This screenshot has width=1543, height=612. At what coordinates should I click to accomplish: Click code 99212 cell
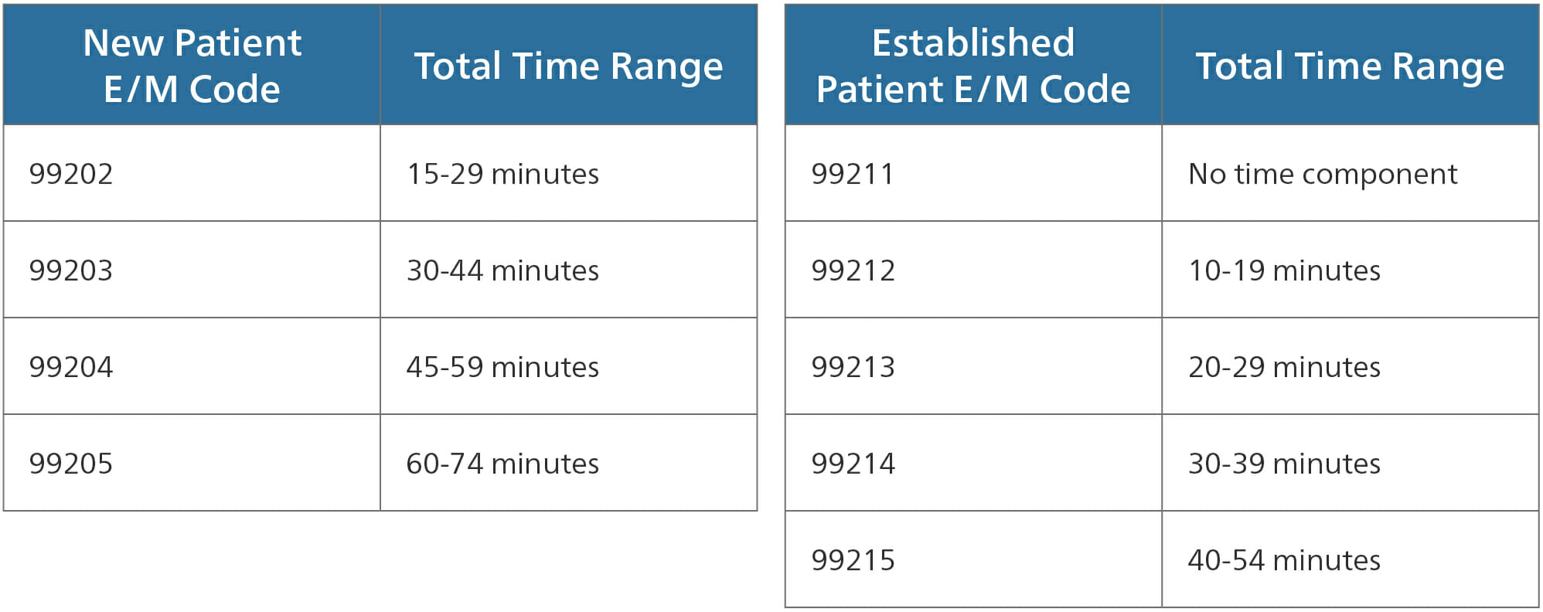click(853, 270)
